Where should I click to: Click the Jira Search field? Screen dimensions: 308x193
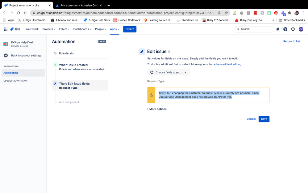(254, 29)
